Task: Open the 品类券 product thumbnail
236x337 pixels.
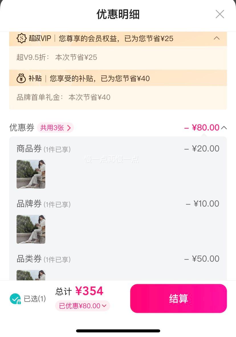Action: (x=31, y=275)
